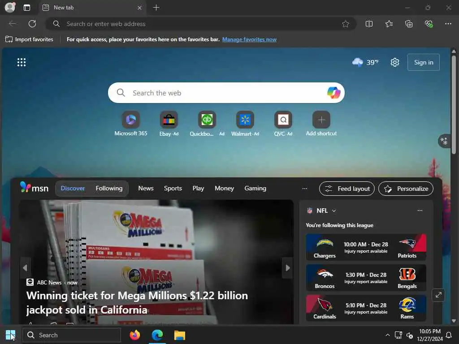Click the page vertical scrollbar
Viewport: 459px width, 344px height.
click(x=454, y=104)
